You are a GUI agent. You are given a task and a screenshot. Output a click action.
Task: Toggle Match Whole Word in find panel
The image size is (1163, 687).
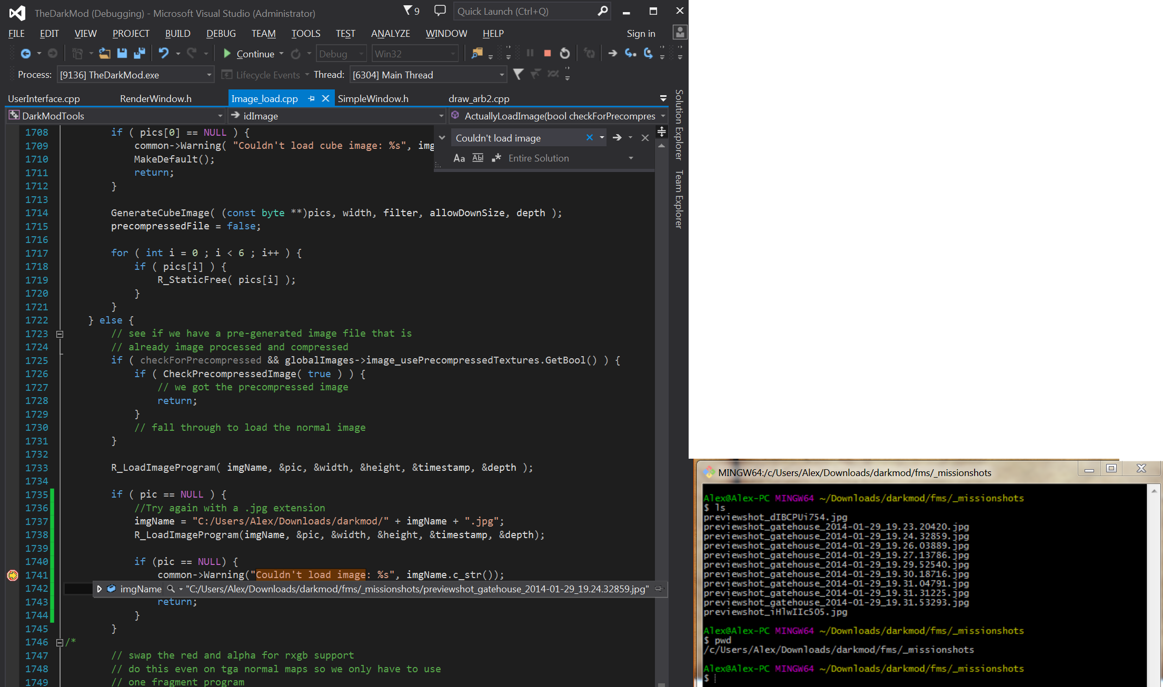pos(478,158)
